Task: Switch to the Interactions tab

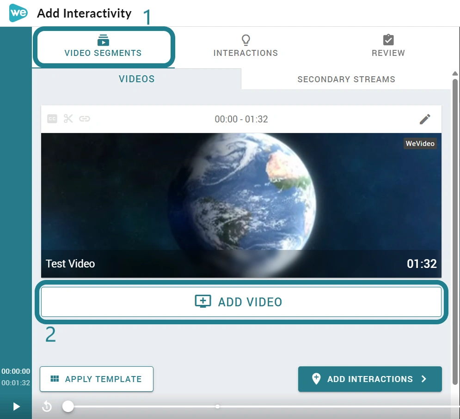Action: pos(245,46)
